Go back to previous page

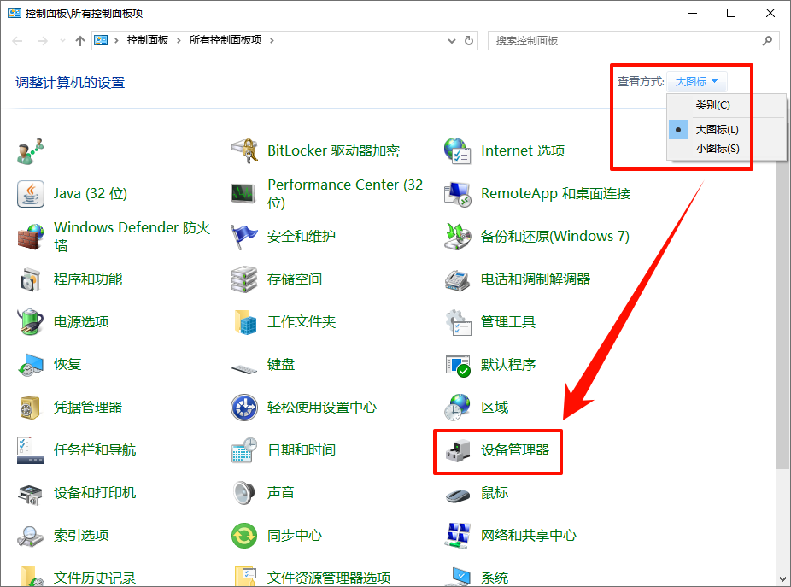tap(17, 41)
